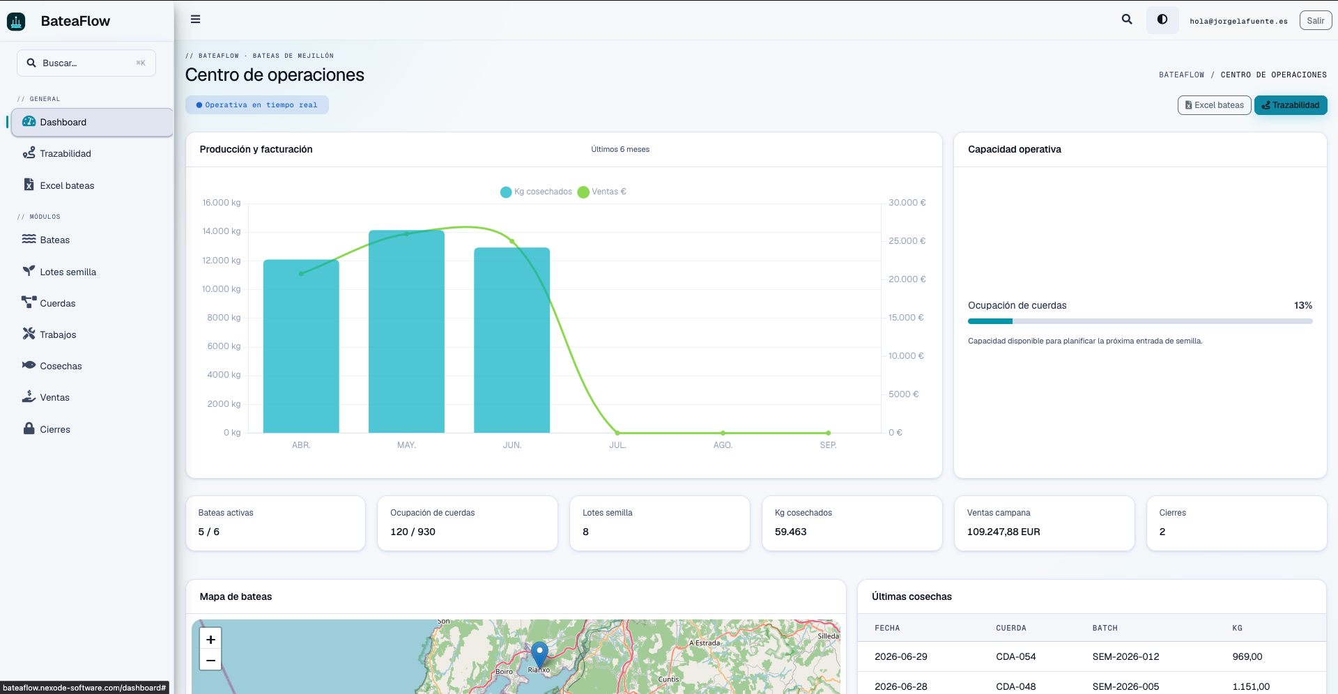Click the Ventas hand-holding-dollar icon

[29, 396]
